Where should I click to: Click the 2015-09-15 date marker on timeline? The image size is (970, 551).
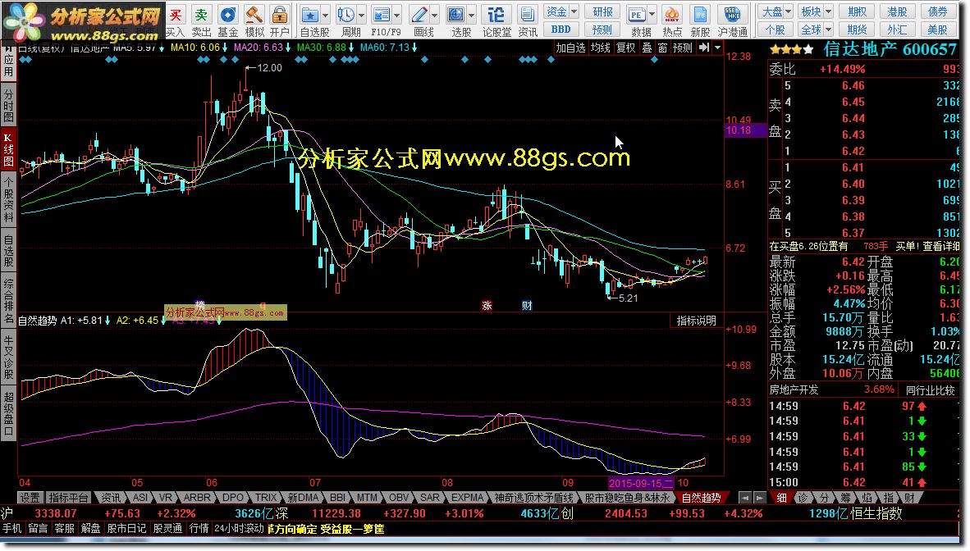click(x=640, y=483)
